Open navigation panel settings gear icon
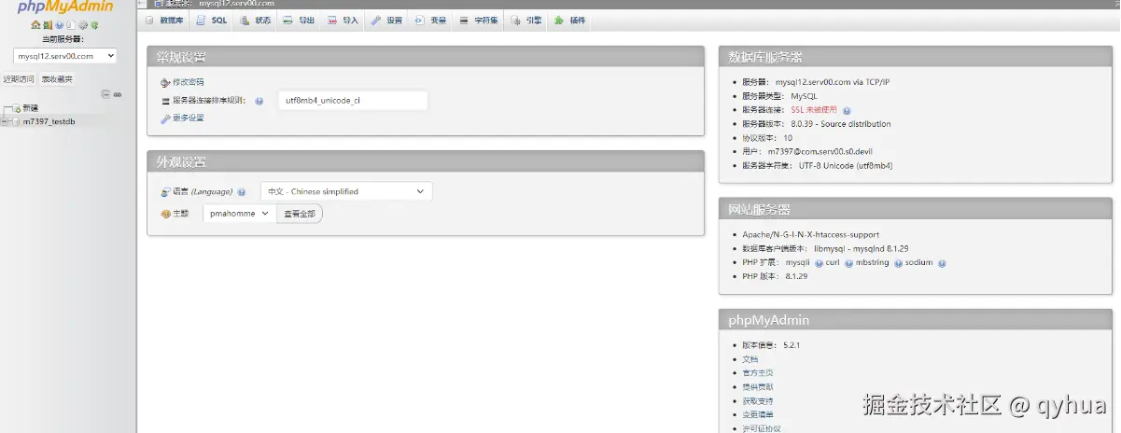This screenshot has width=1121, height=433. (x=83, y=25)
